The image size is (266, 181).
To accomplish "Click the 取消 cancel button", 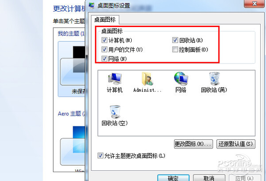I will click(x=209, y=178).
